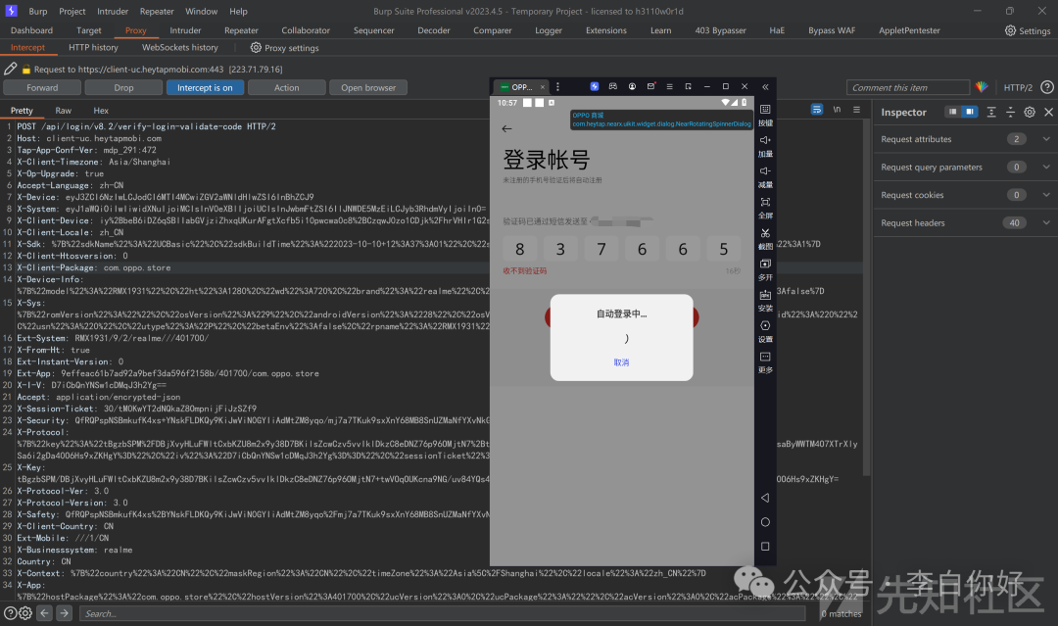Open the help icon next to HTTP/2
Image resolution: width=1058 pixels, height=626 pixels.
[x=1046, y=87]
